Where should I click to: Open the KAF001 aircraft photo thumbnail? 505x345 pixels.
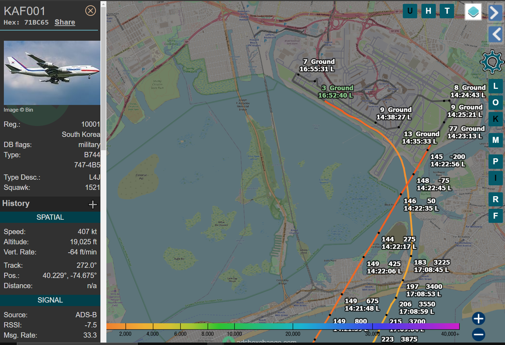[52, 73]
